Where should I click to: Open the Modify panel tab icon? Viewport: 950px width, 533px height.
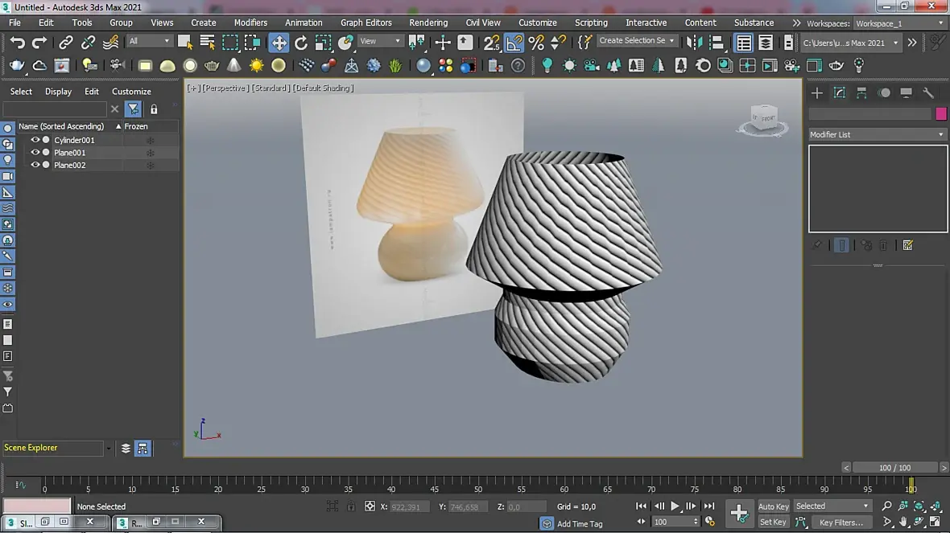(x=839, y=92)
